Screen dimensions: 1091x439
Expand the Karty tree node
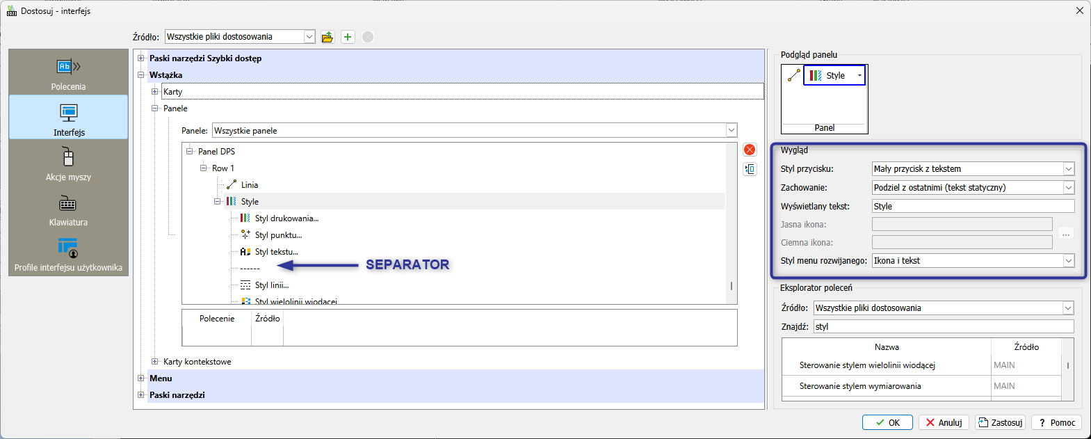click(155, 92)
